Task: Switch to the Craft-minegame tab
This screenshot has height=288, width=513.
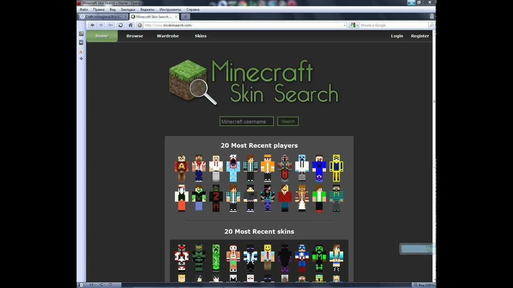Action: click(x=103, y=17)
